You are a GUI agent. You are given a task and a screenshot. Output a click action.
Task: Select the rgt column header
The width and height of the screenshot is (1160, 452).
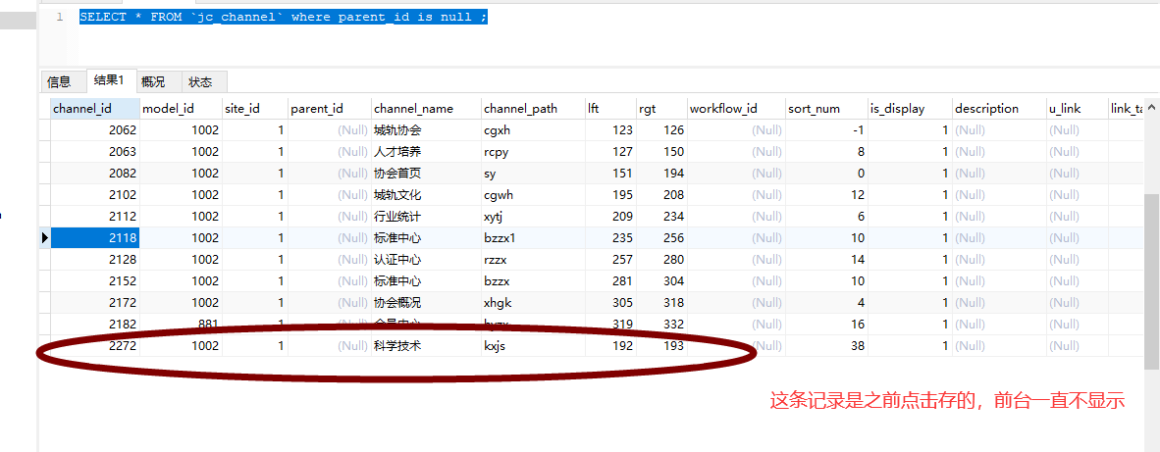(660, 109)
